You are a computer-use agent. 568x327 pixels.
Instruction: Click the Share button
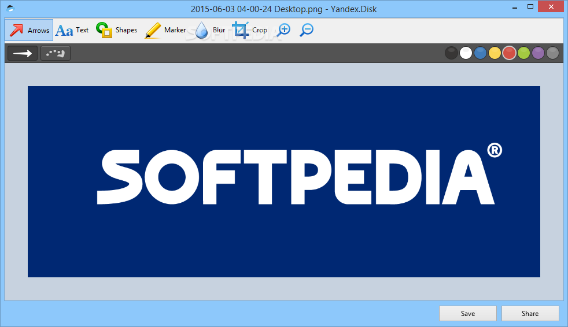pos(530,314)
